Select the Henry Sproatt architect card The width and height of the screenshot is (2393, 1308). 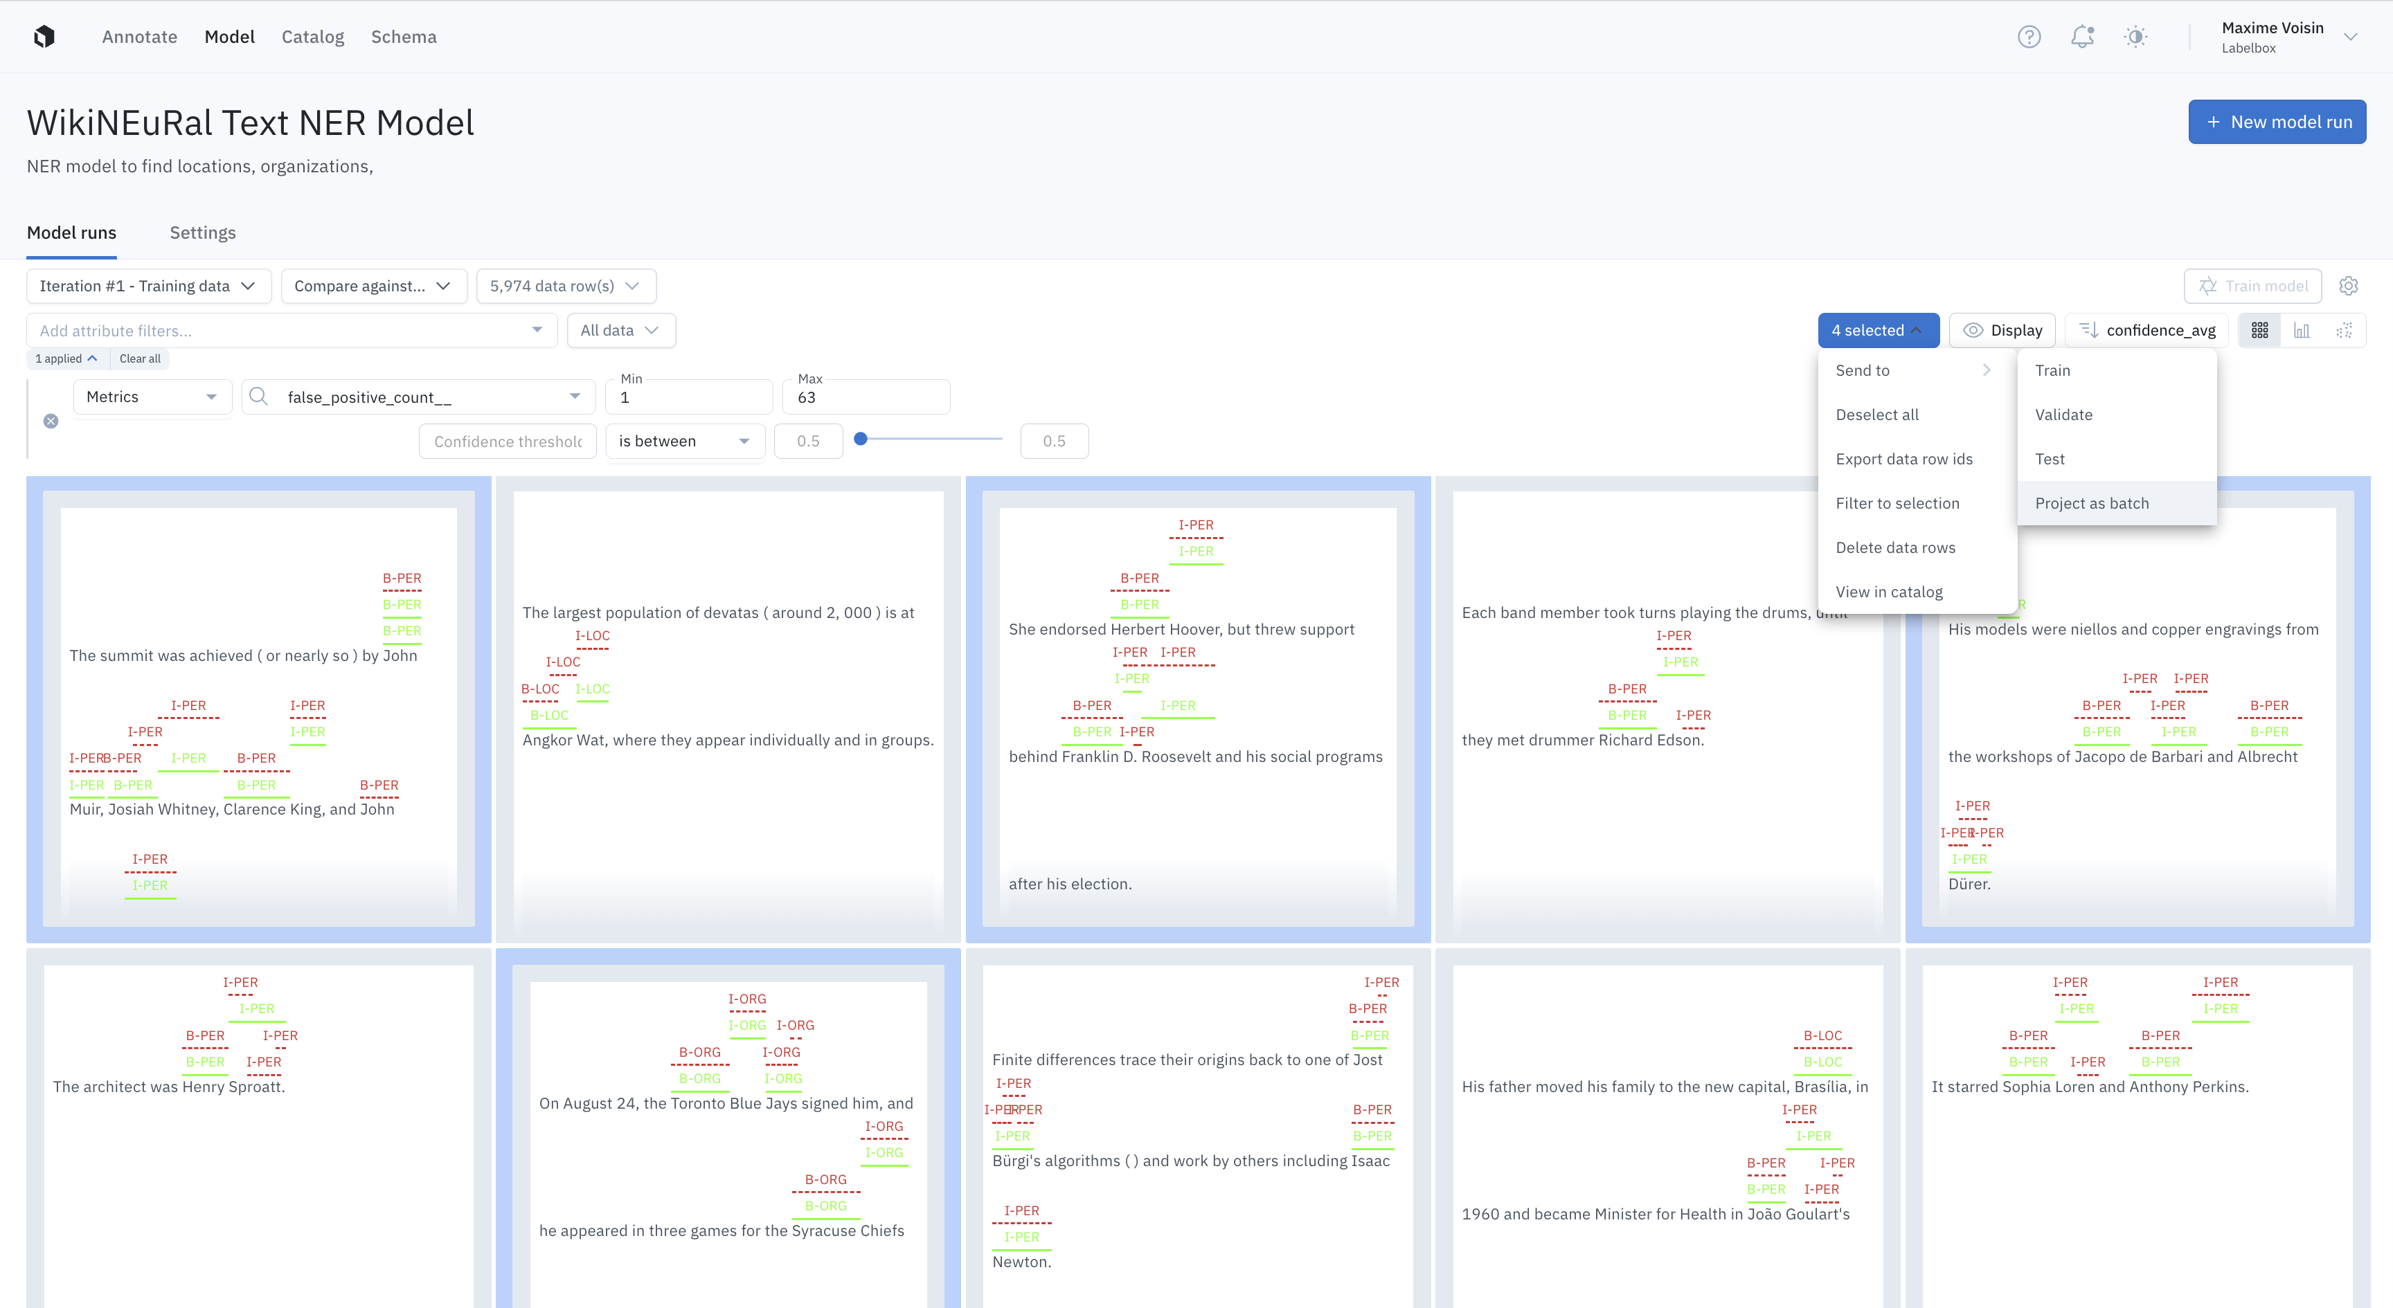pyautogui.click(x=259, y=1129)
